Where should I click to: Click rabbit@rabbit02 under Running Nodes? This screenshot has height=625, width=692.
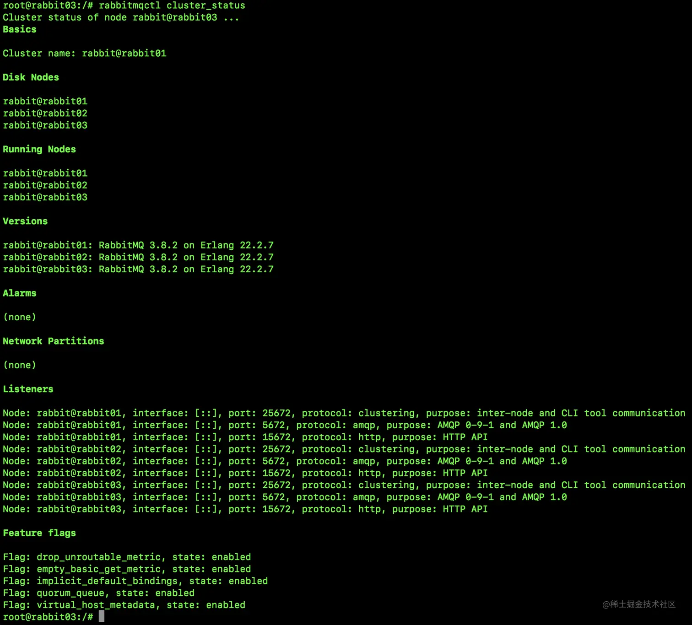(x=45, y=185)
